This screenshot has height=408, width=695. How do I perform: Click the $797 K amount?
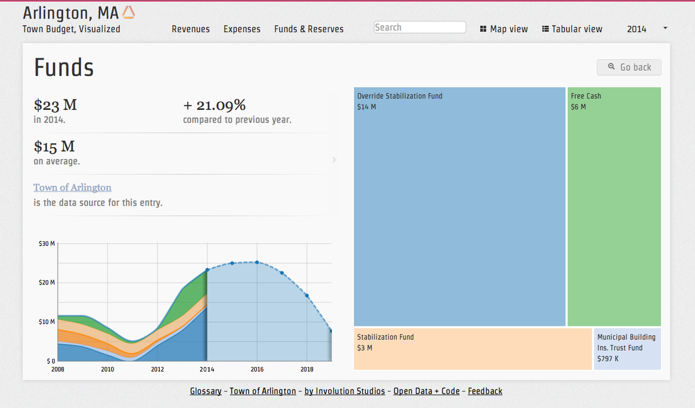pyautogui.click(x=608, y=359)
